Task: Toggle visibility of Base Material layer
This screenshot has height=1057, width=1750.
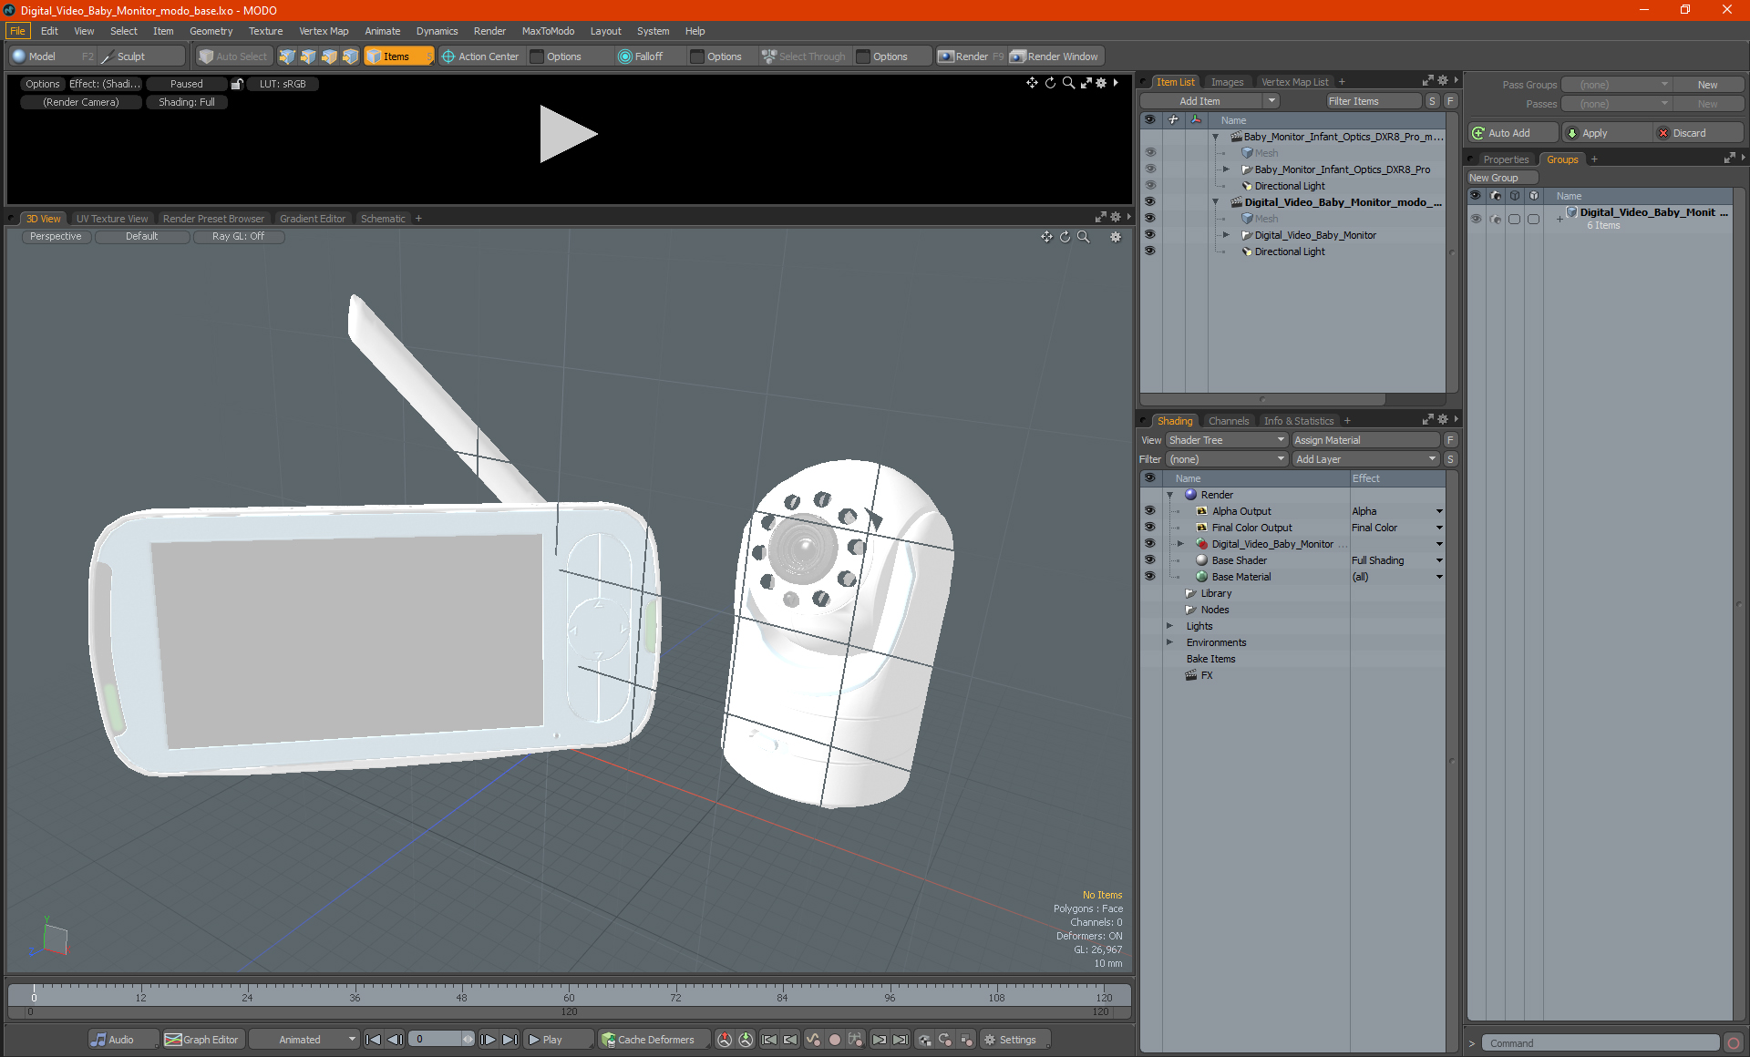Action: [1149, 577]
